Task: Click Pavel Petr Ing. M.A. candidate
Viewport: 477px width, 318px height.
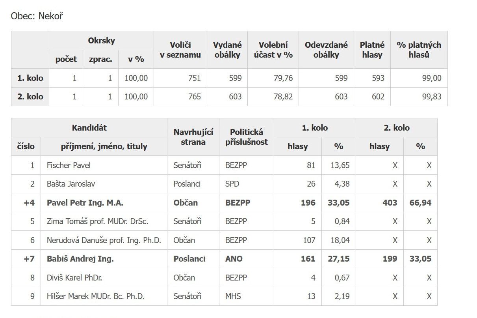Action: point(85,203)
